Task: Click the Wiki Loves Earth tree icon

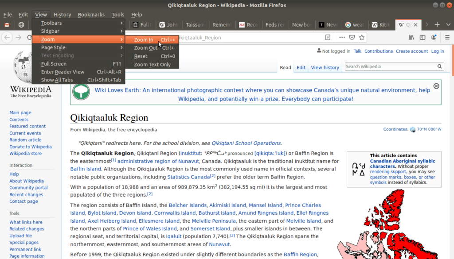Action: coord(81,92)
